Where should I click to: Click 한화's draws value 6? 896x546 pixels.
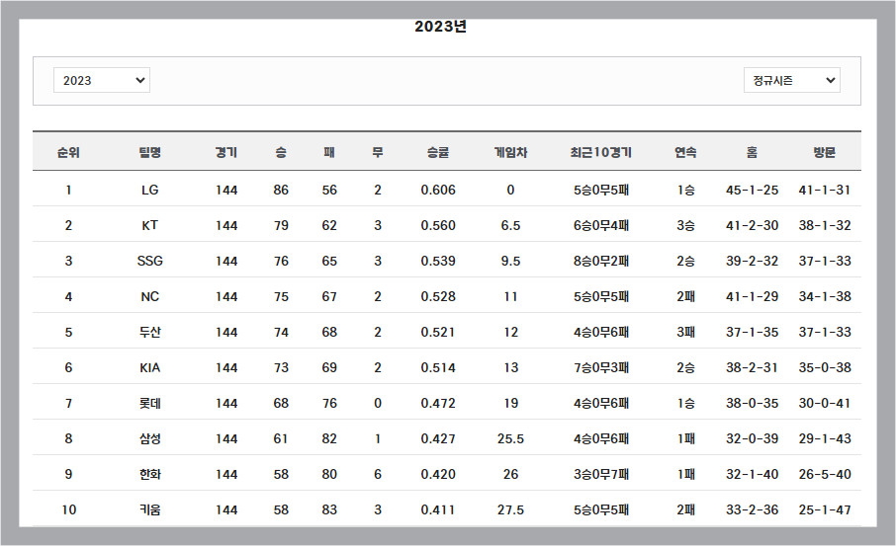(378, 474)
